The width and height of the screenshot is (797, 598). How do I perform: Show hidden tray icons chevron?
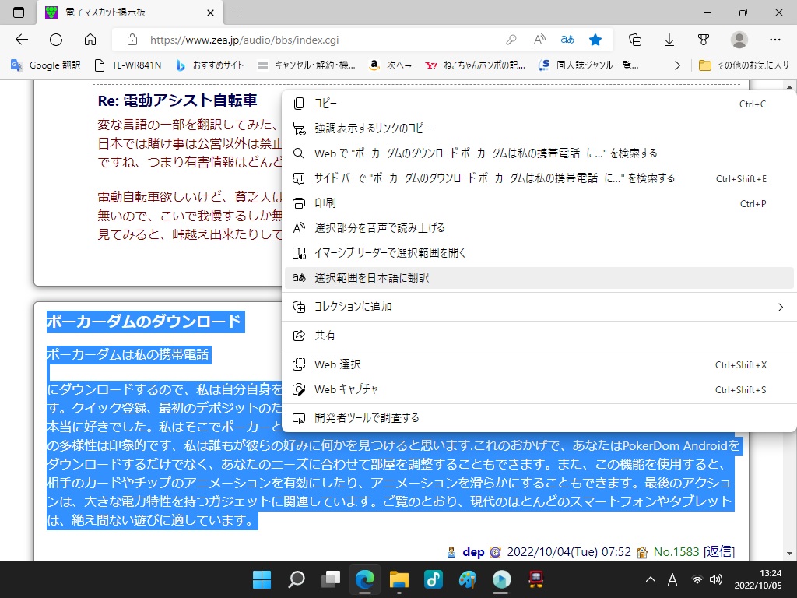(651, 579)
